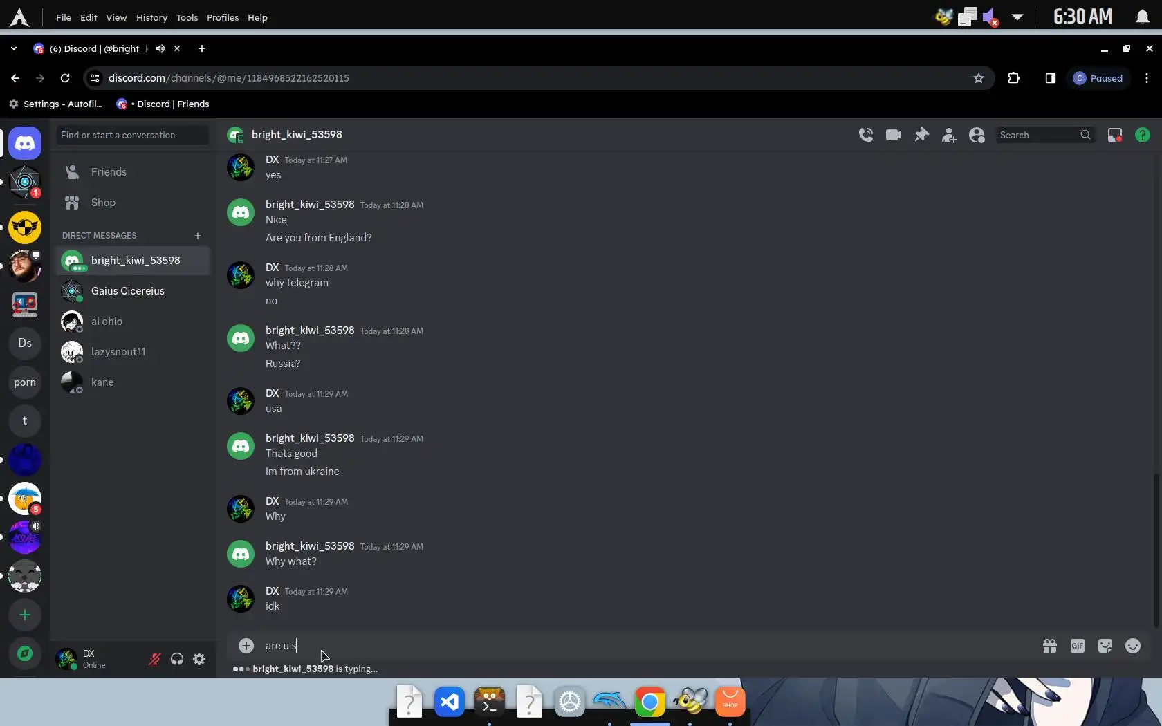The width and height of the screenshot is (1162, 726).
Task: Open browser three-dot menu
Action: 1147,78
